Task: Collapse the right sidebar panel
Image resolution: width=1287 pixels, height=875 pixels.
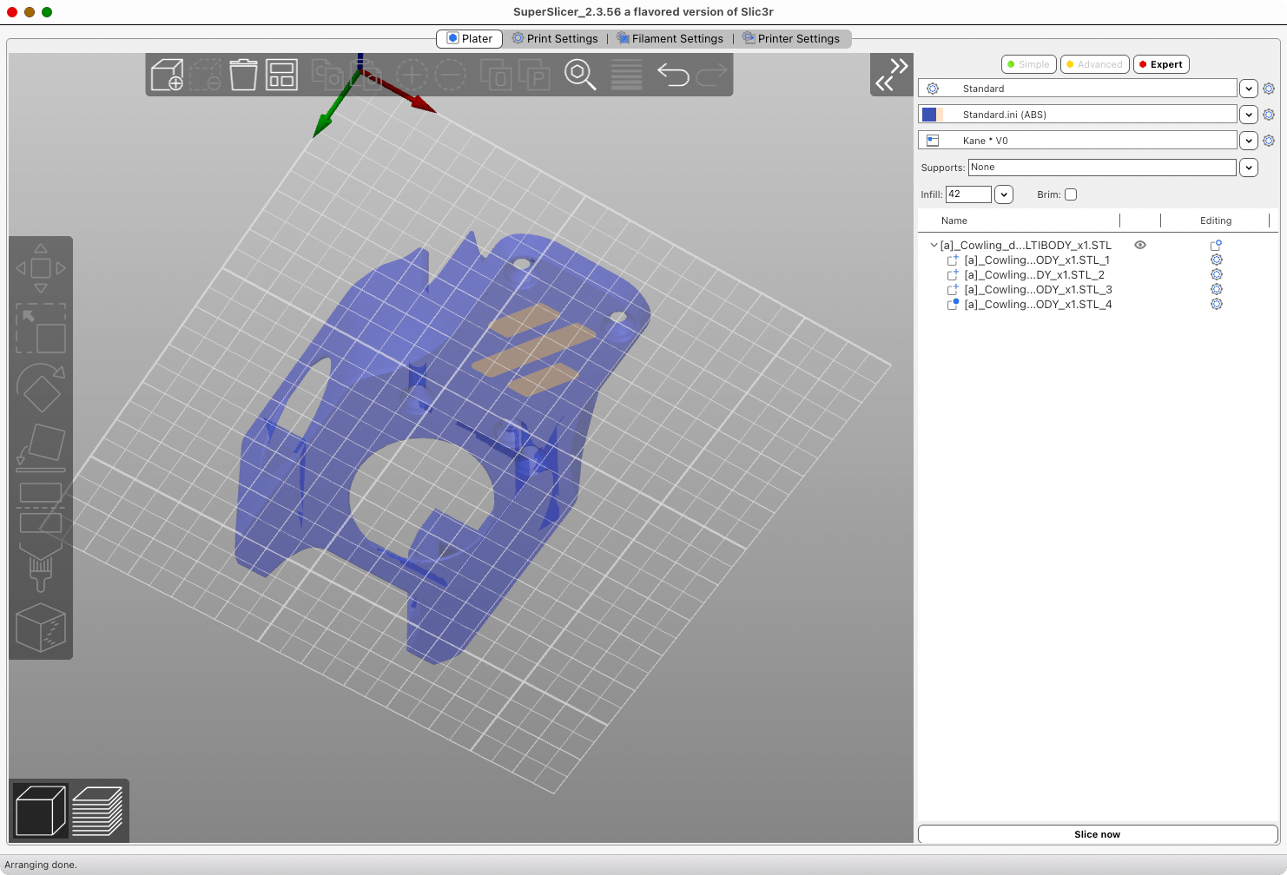Action: click(892, 75)
